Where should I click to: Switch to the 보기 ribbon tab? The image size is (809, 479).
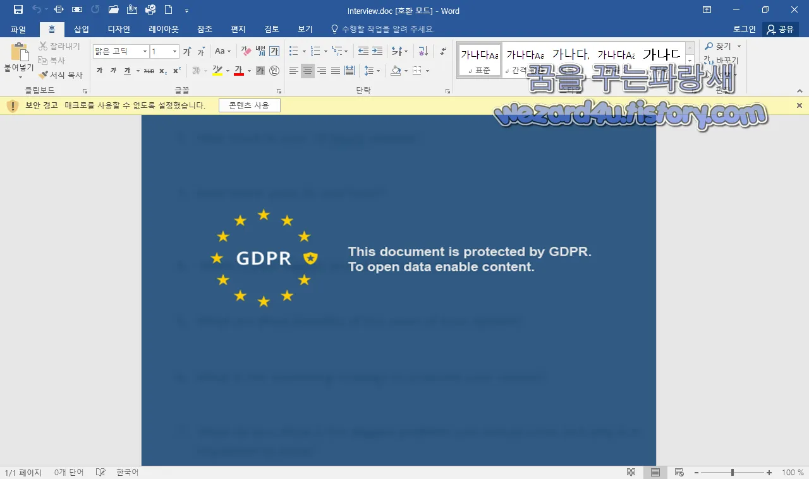(305, 29)
